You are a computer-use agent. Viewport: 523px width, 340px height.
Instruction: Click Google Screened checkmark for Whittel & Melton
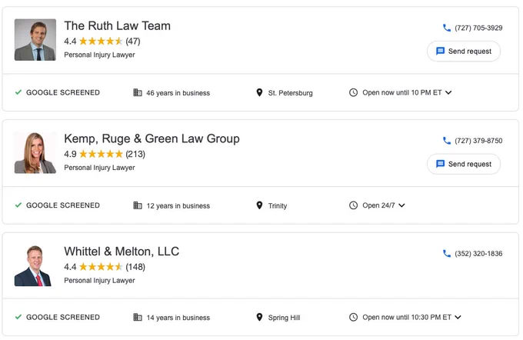18,317
